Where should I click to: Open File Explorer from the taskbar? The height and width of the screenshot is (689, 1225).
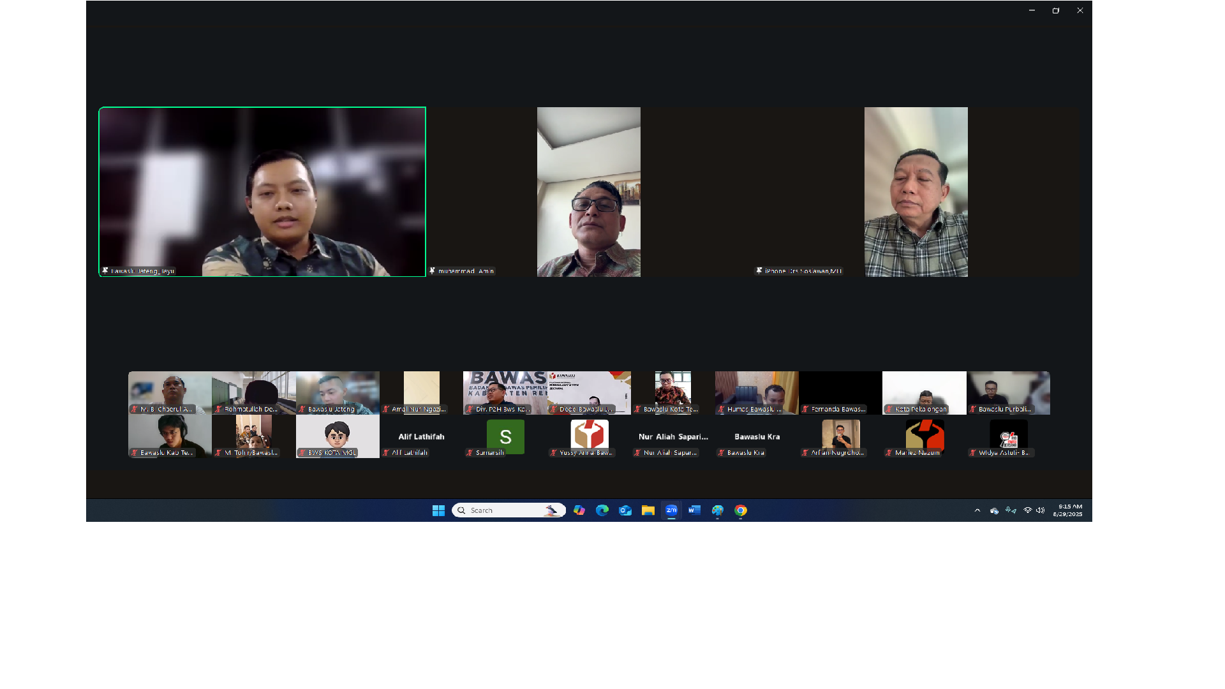point(648,510)
